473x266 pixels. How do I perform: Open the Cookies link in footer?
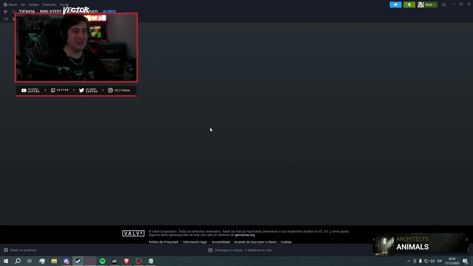(286, 242)
